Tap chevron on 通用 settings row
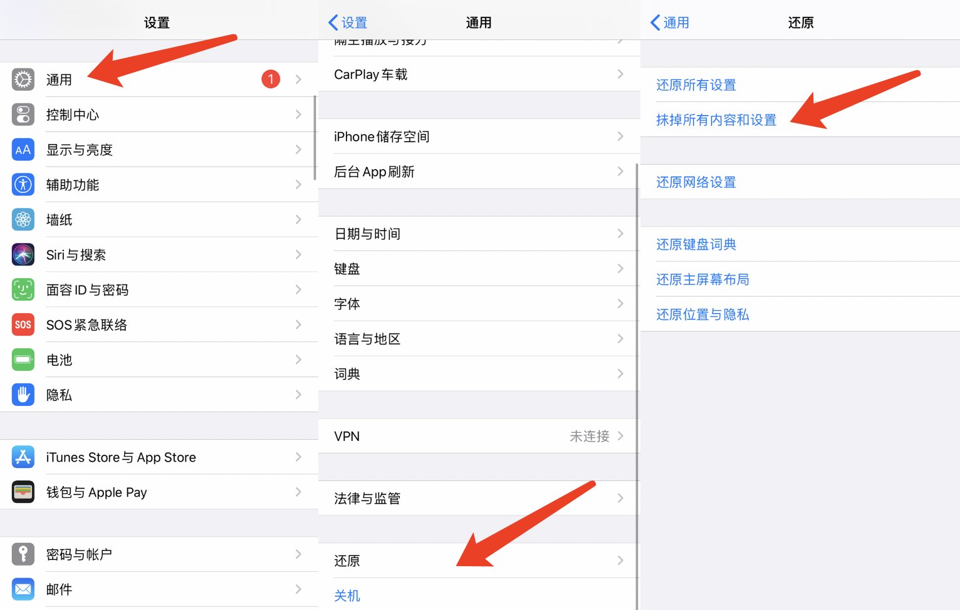The image size is (960, 610). (298, 80)
